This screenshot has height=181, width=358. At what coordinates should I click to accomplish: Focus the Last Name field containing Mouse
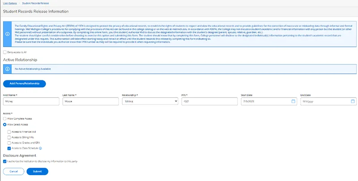(91, 101)
